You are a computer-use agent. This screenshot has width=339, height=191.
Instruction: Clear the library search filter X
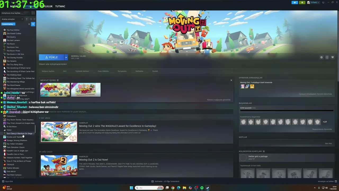[29, 24]
